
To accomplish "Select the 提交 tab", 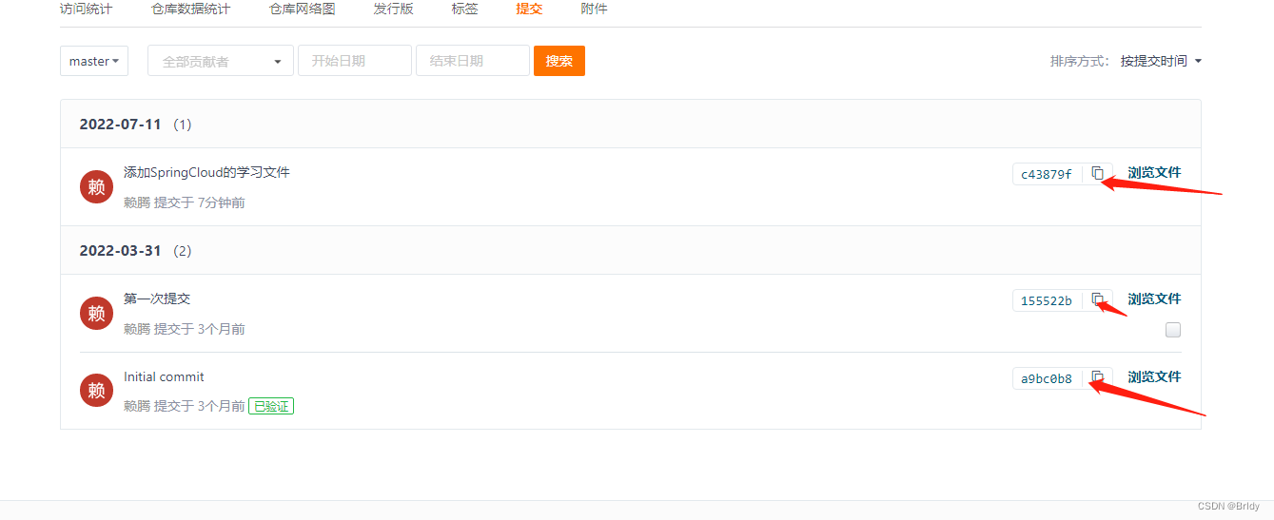I will [x=529, y=9].
